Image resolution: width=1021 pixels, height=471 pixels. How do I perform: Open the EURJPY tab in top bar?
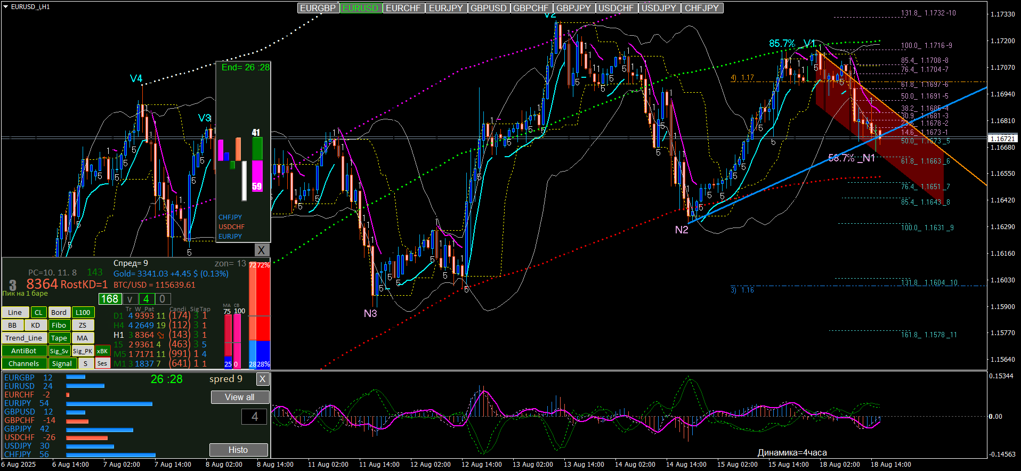446,8
